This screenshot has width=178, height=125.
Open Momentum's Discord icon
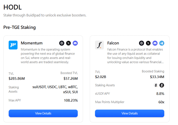75,43
